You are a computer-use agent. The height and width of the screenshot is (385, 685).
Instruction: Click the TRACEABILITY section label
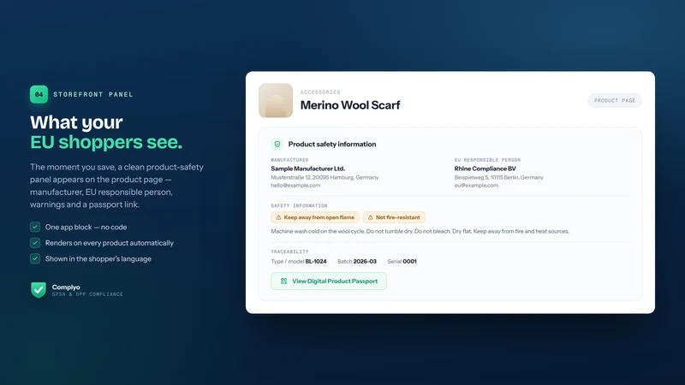(x=289, y=252)
